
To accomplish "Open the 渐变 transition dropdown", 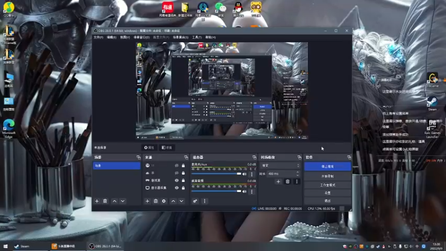I will (x=280, y=165).
